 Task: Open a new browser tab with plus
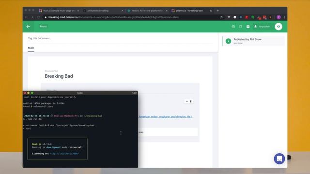217,11
